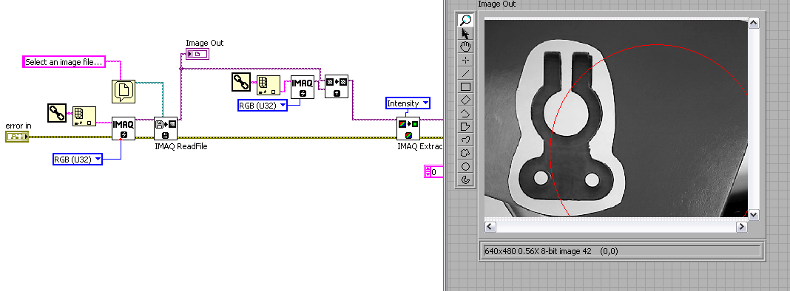Click the file dialog node icon
The width and height of the screenshot is (790, 291).
point(124,91)
